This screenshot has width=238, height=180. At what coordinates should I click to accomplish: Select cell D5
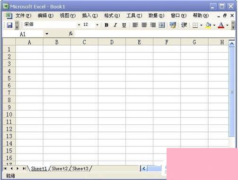click(112, 78)
